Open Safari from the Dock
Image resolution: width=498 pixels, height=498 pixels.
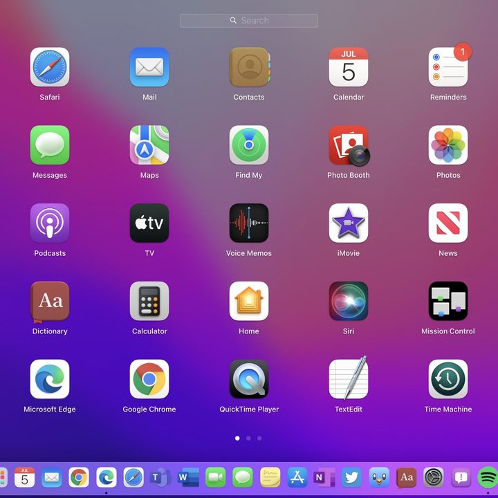(x=133, y=477)
